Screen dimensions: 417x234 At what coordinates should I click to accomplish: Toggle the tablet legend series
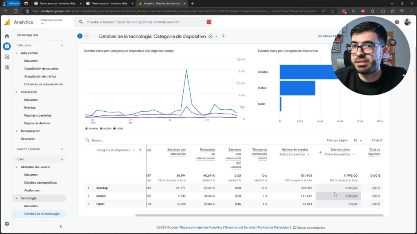[x=119, y=128]
